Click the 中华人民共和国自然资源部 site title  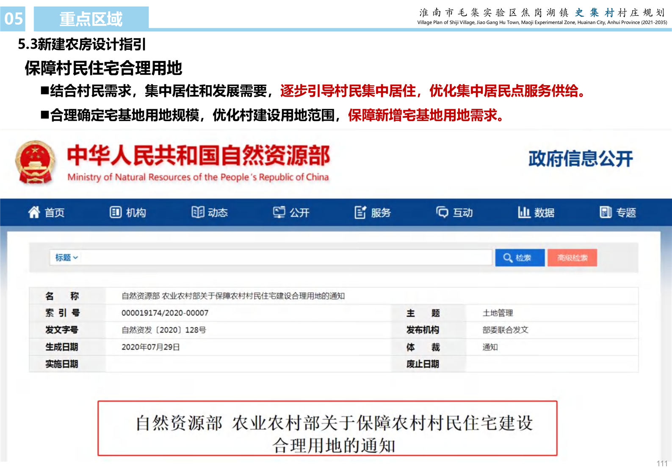tap(198, 156)
